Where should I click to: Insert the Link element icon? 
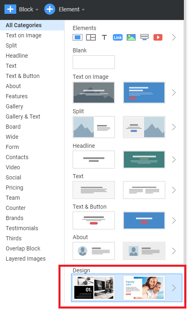click(118, 37)
